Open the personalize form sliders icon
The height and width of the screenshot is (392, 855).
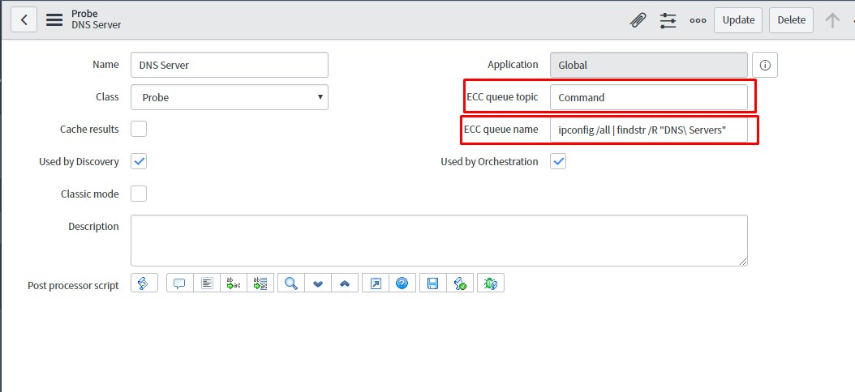click(668, 20)
